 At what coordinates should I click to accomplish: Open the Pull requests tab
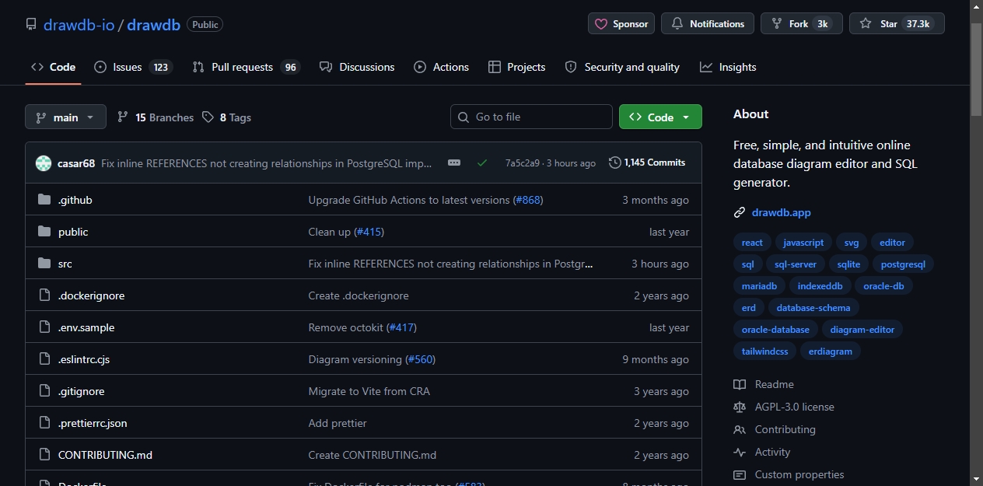[x=246, y=67]
